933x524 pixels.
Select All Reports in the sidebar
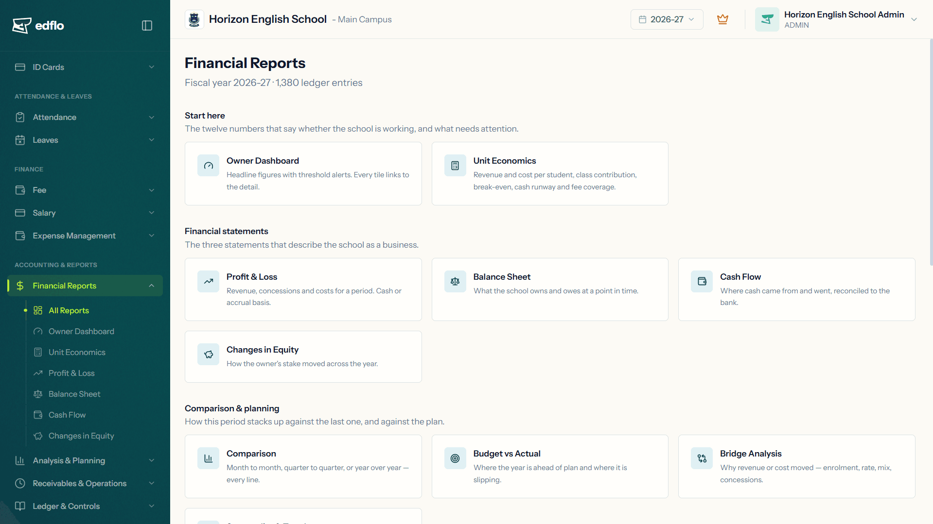[69, 310]
